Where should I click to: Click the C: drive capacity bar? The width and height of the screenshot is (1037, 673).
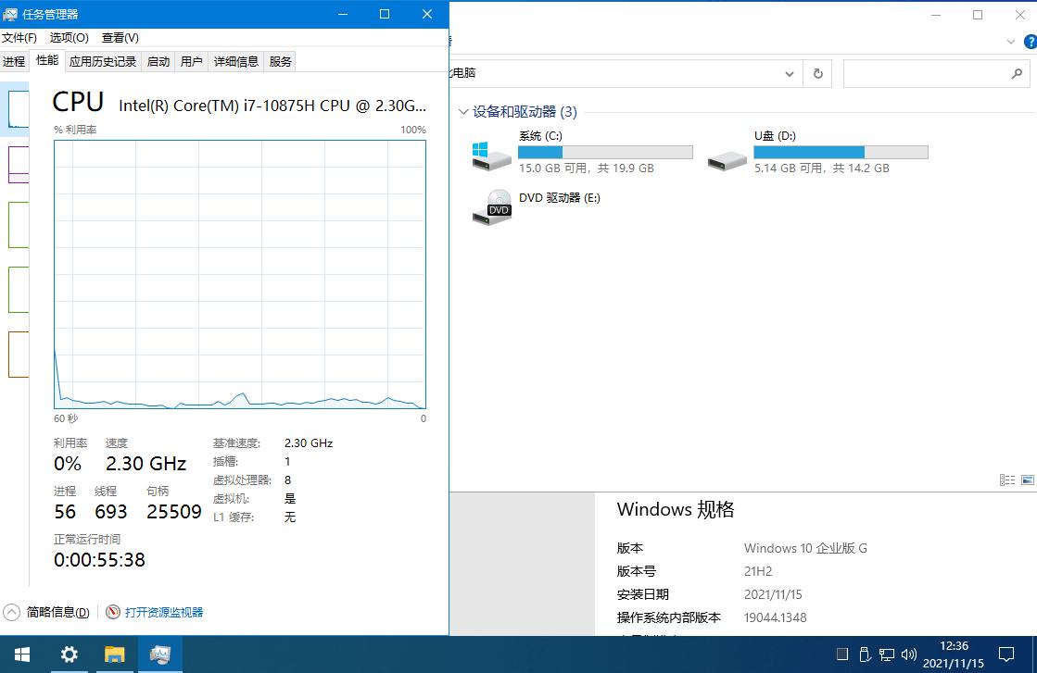[602, 151]
